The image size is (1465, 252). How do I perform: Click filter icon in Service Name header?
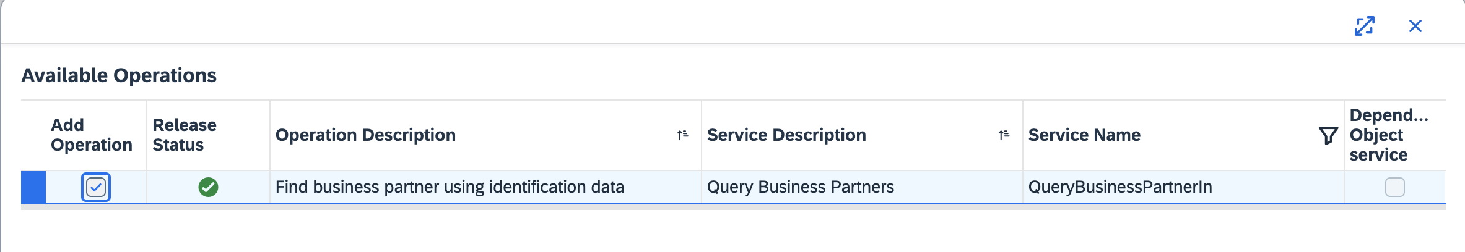pyautogui.click(x=1328, y=135)
